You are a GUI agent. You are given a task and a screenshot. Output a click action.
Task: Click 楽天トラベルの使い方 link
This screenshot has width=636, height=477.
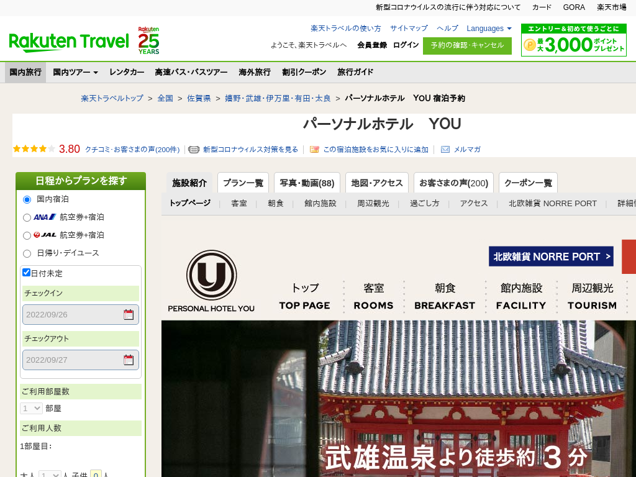coord(345,29)
